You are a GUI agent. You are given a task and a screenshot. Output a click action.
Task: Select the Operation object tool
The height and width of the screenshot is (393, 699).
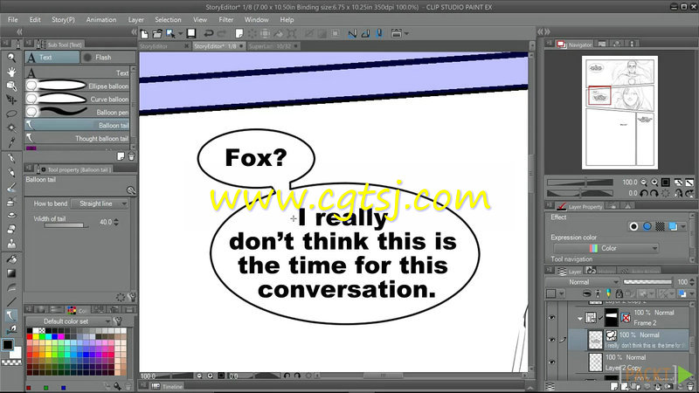coord(11,86)
